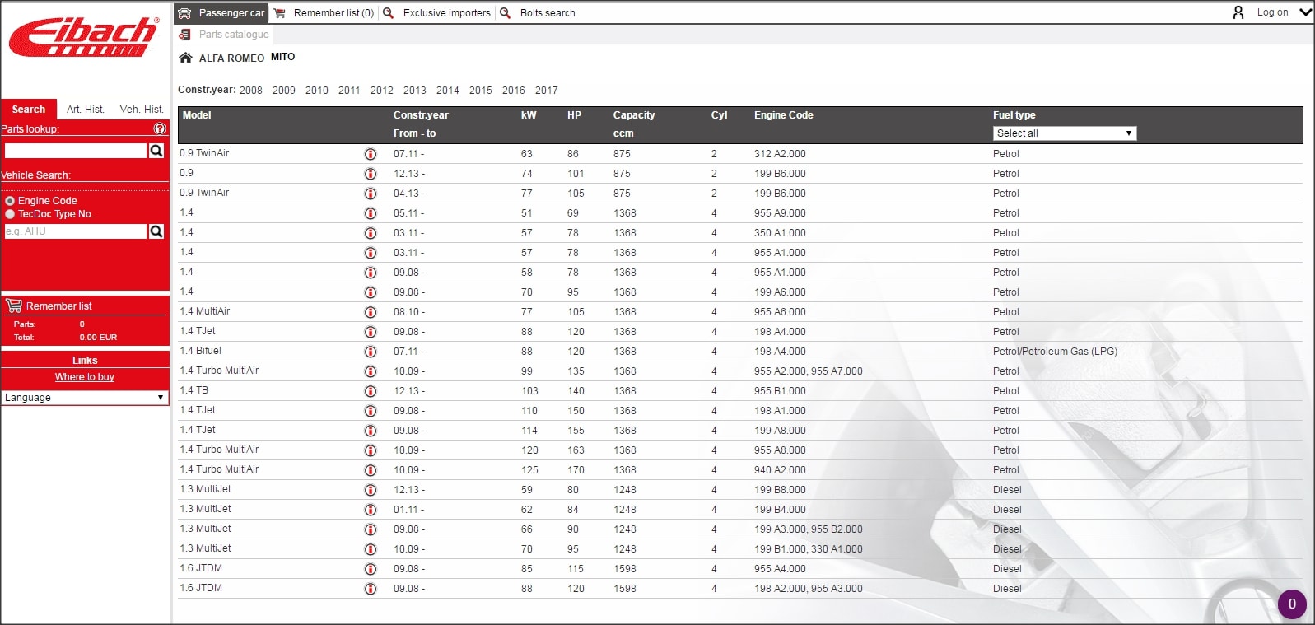Filter by construction year 2010
This screenshot has width=1315, height=625.
pyautogui.click(x=317, y=91)
